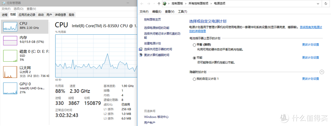This screenshot has width=331, height=126.
Task: Select the 以太网 graph thumbnail
Action: (10, 72)
